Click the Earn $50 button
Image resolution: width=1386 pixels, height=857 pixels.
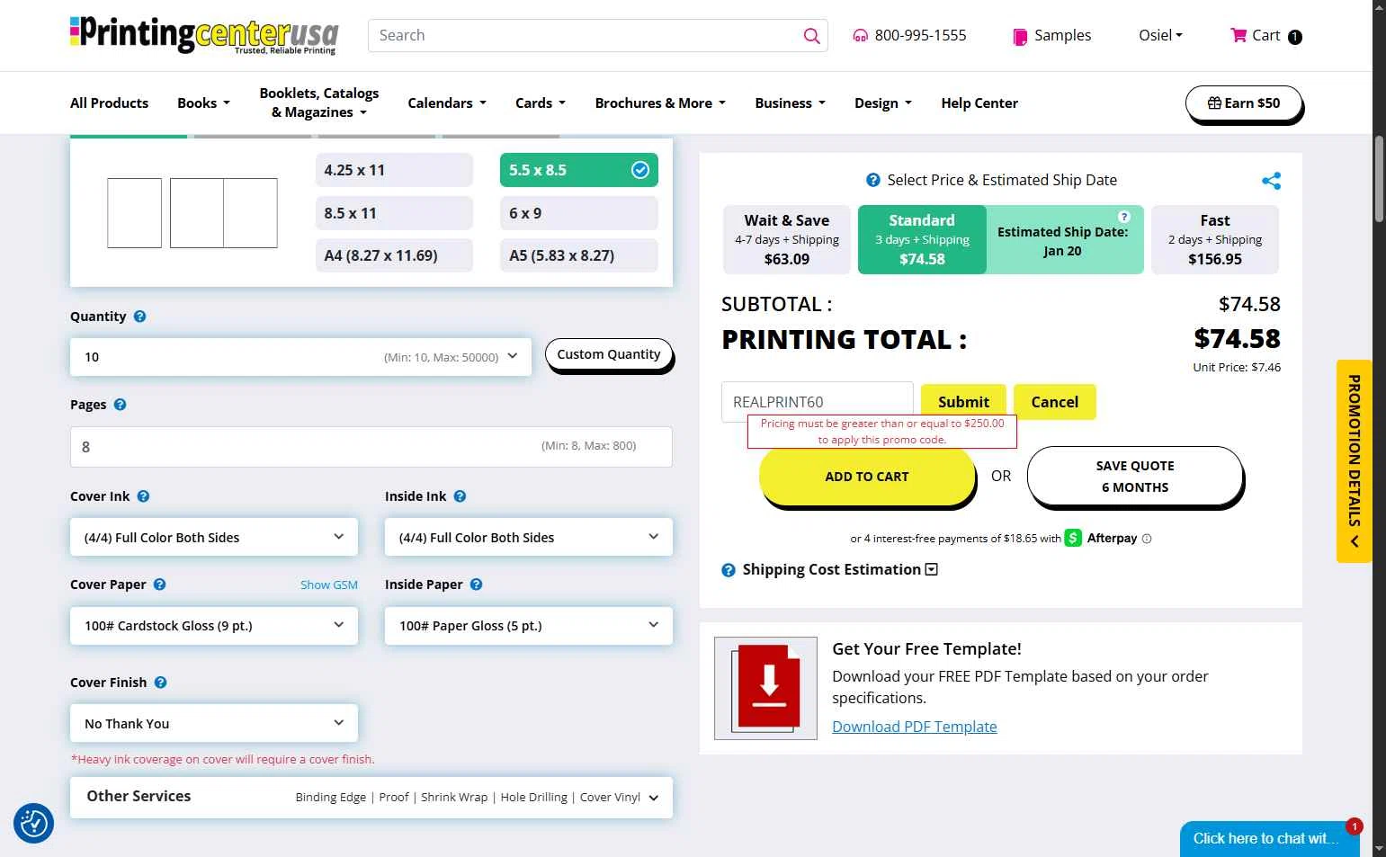coord(1244,103)
